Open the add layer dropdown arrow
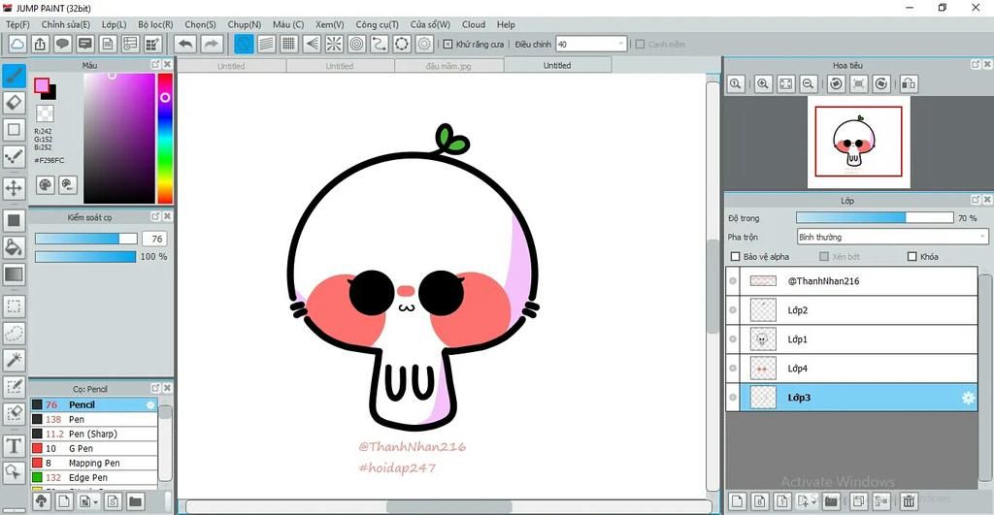The image size is (994, 515). pyautogui.click(x=814, y=501)
